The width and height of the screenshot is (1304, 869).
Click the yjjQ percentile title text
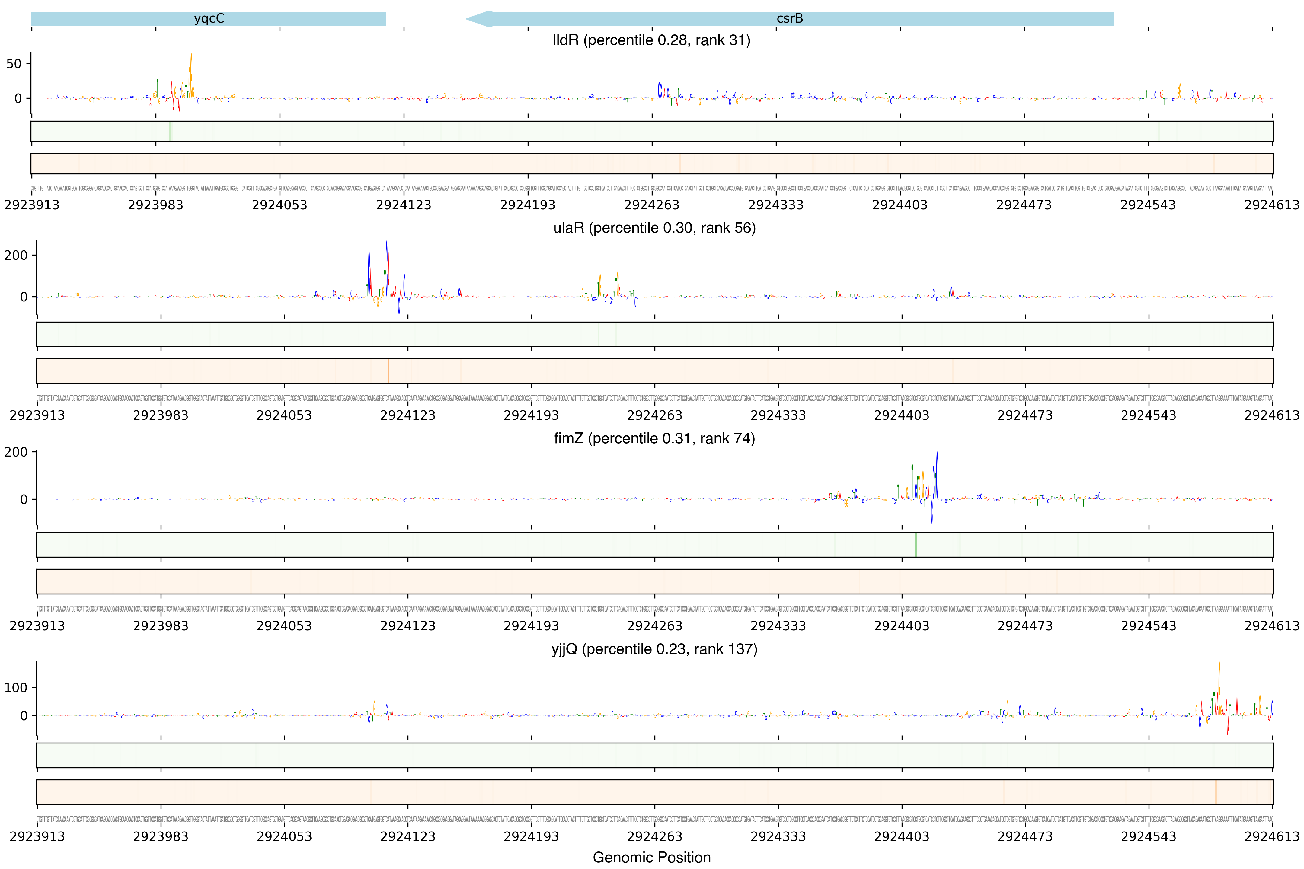654,649
